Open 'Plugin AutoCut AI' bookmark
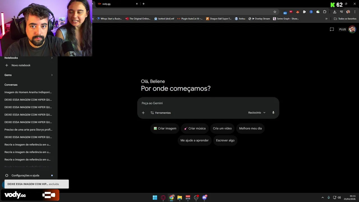 (190, 19)
